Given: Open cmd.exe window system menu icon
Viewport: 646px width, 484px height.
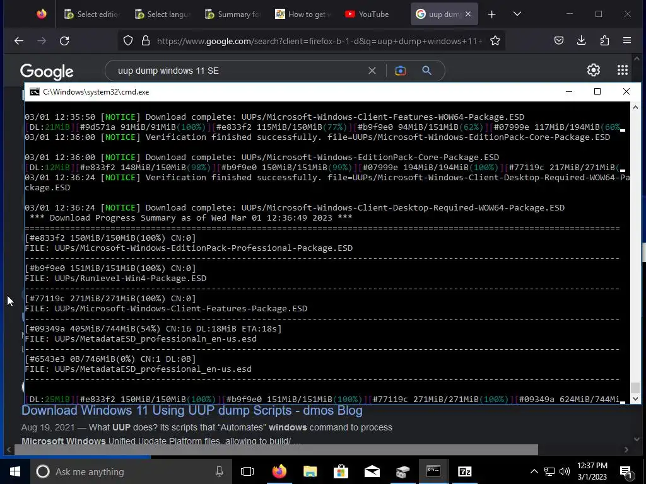Looking at the screenshot, I should point(35,92).
